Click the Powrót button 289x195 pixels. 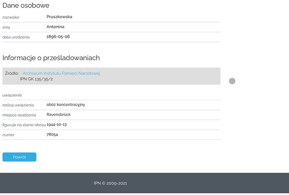pyautogui.click(x=19, y=157)
